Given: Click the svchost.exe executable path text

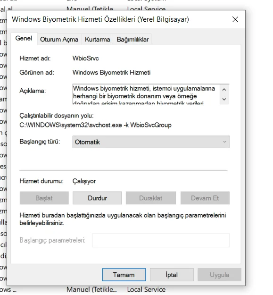Looking at the screenshot, I should [95, 125].
